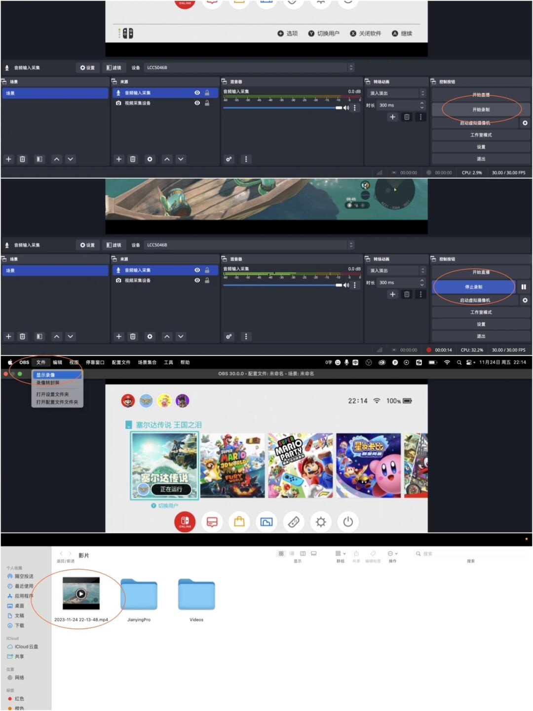Open Control Center icon in the menu bar

pyautogui.click(x=469, y=362)
